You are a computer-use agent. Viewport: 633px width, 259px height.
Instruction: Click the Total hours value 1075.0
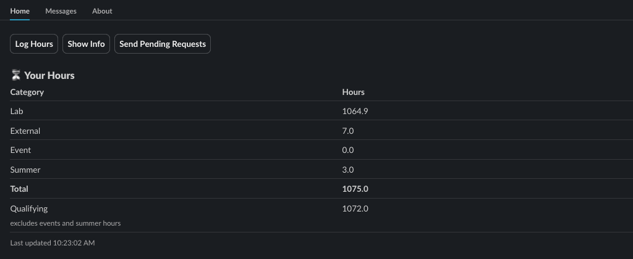[x=355, y=189]
